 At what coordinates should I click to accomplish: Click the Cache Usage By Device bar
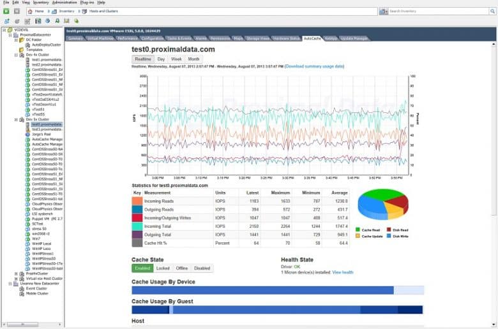[278, 290]
